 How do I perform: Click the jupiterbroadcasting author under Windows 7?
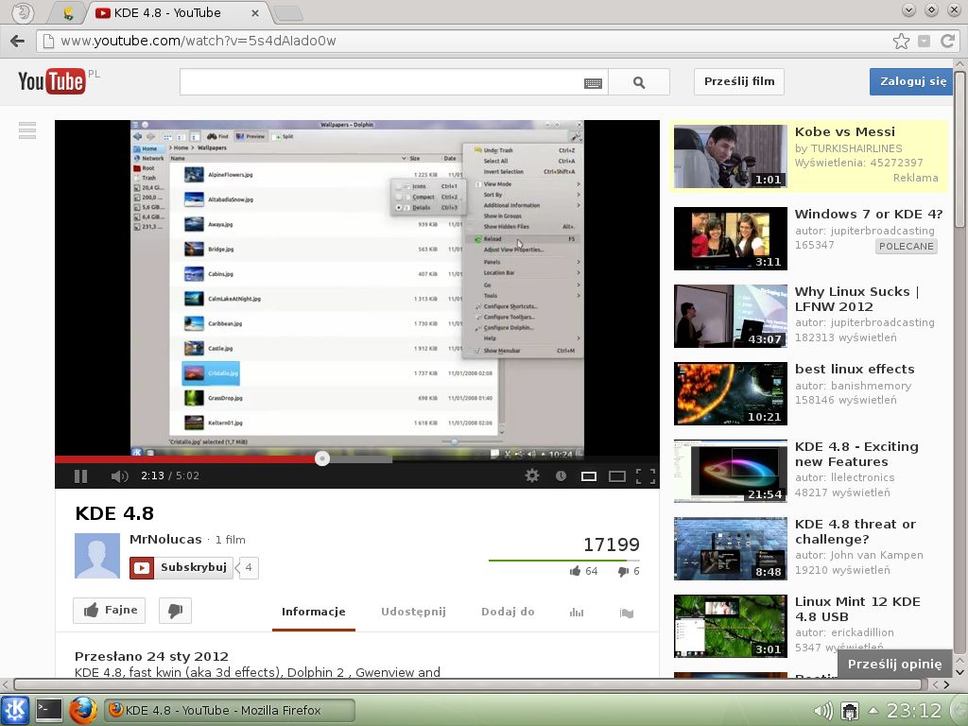click(883, 231)
